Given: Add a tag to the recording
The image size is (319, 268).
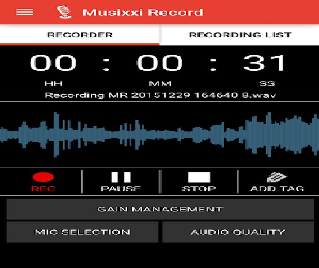Looking at the screenshot, I should [x=277, y=182].
